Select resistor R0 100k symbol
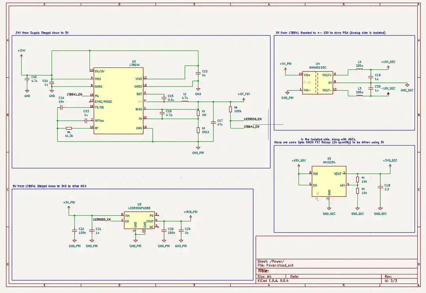The image size is (426, 293). tap(230, 110)
